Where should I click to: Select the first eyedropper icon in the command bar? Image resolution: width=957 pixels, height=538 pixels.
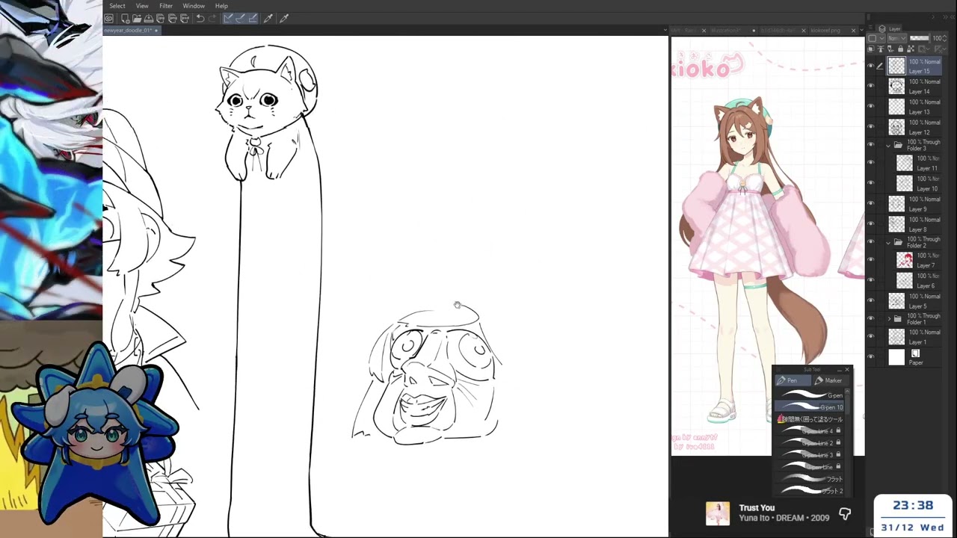[x=268, y=18]
